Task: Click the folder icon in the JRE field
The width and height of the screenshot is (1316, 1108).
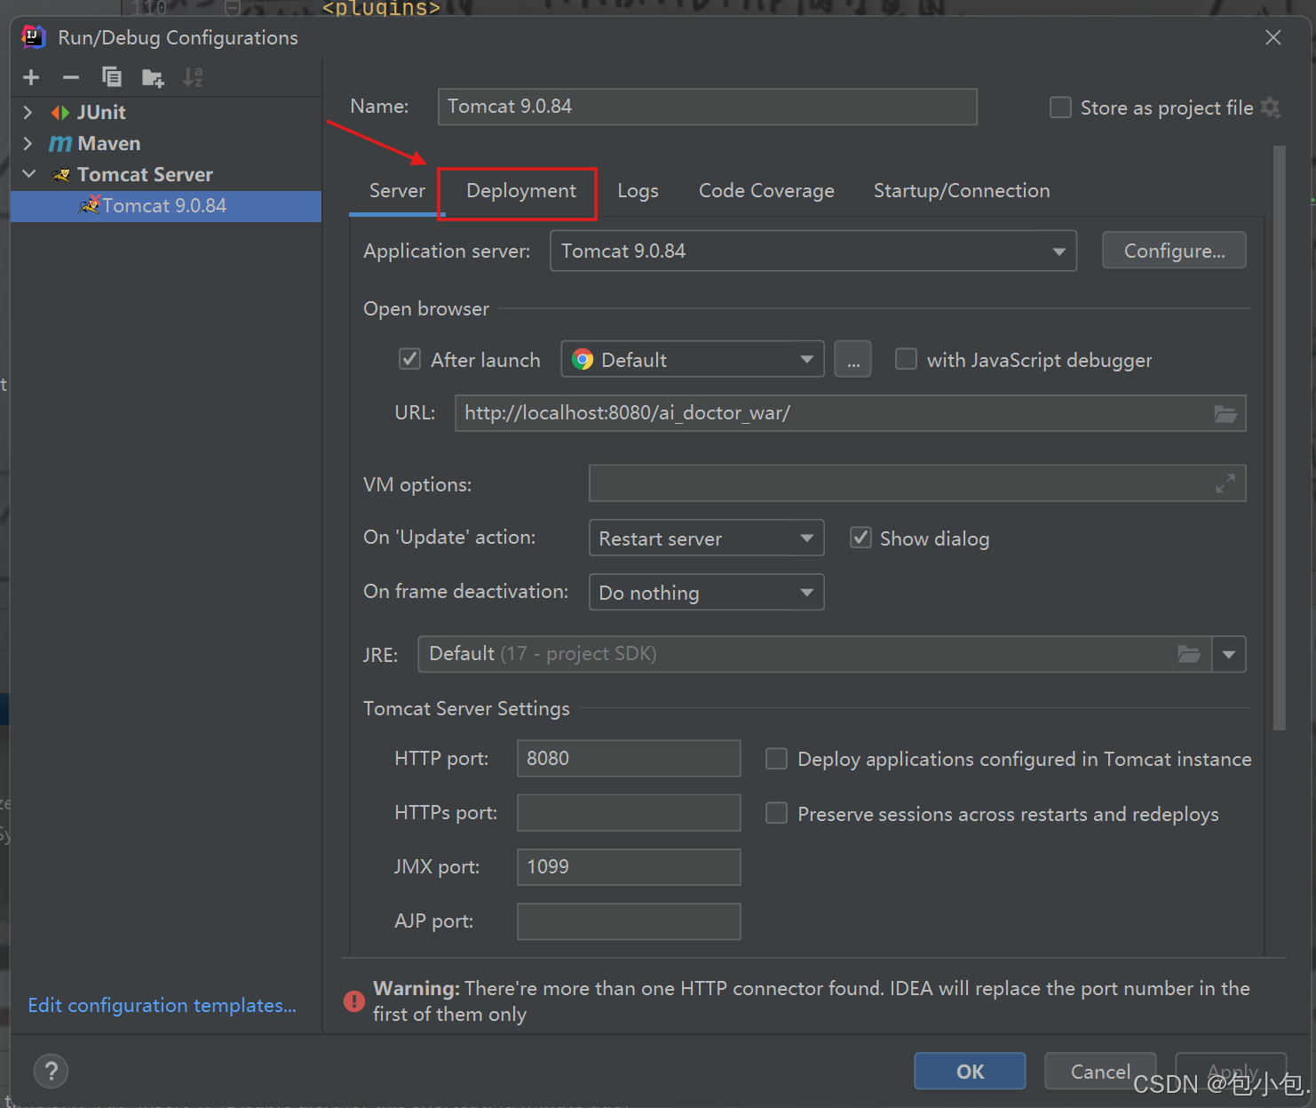Action: [x=1189, y=655]
